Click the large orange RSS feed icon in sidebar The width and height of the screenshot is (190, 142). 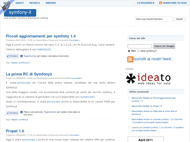coord(130,59)
